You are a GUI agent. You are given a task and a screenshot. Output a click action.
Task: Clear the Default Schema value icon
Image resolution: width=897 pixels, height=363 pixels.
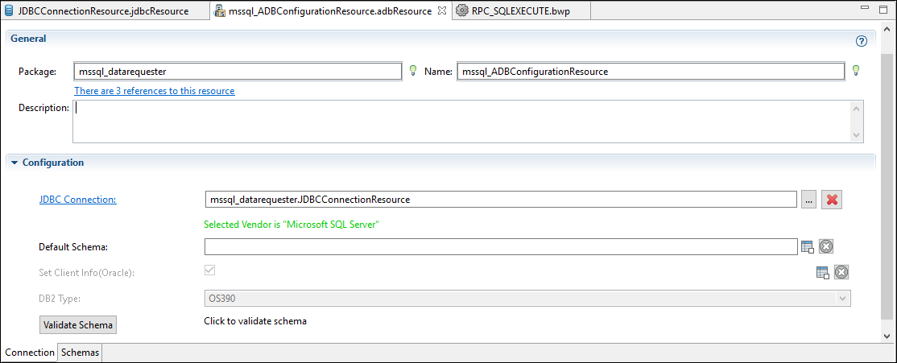click(825, 246)
